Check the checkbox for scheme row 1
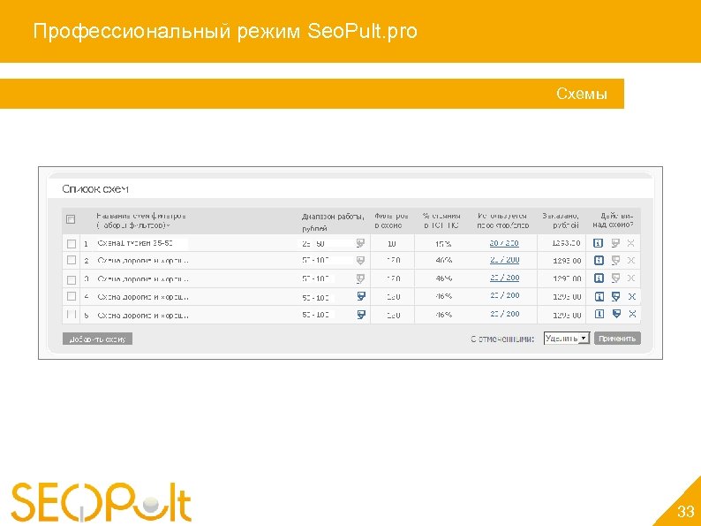This screenshot has height=526, width=701. click(72, 244)
